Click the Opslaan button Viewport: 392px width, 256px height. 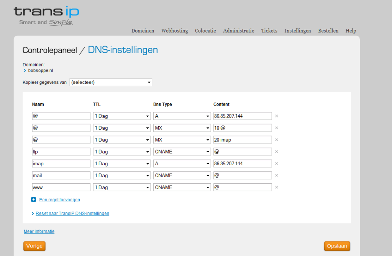click(337, 246)
